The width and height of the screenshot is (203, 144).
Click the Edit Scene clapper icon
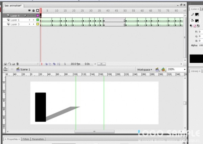(x=157, y=69)
